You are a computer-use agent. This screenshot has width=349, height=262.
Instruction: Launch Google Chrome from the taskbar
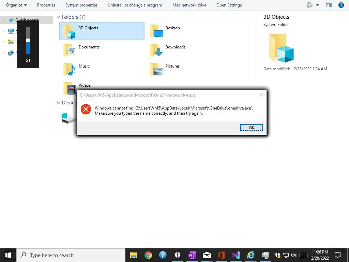(148, 255)
